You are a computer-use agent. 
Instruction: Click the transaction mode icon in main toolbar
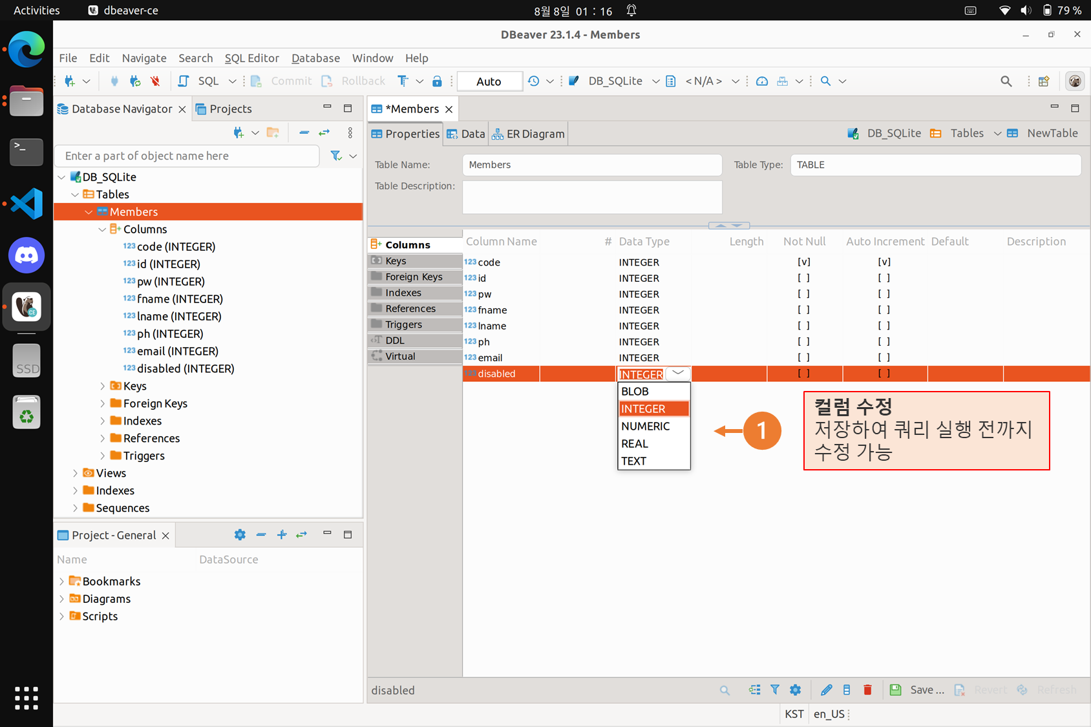[x=403, y=81]
